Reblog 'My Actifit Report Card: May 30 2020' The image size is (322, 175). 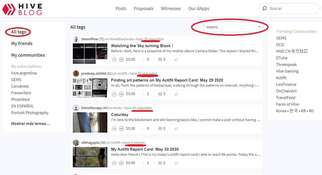[x=176, y=163]
